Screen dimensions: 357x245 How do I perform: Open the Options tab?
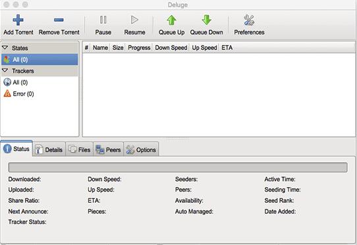141,150
